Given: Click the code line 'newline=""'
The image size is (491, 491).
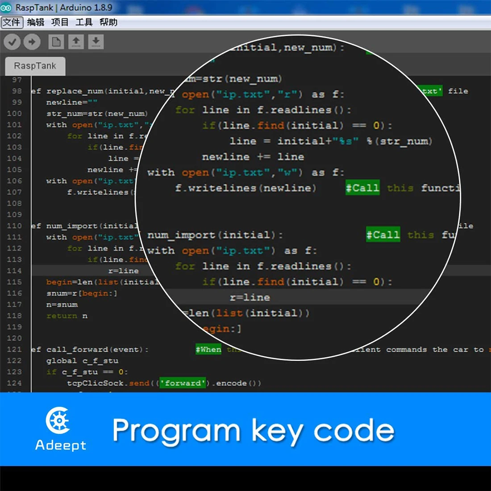Looking at the screenshot, I should coord(72,102).
